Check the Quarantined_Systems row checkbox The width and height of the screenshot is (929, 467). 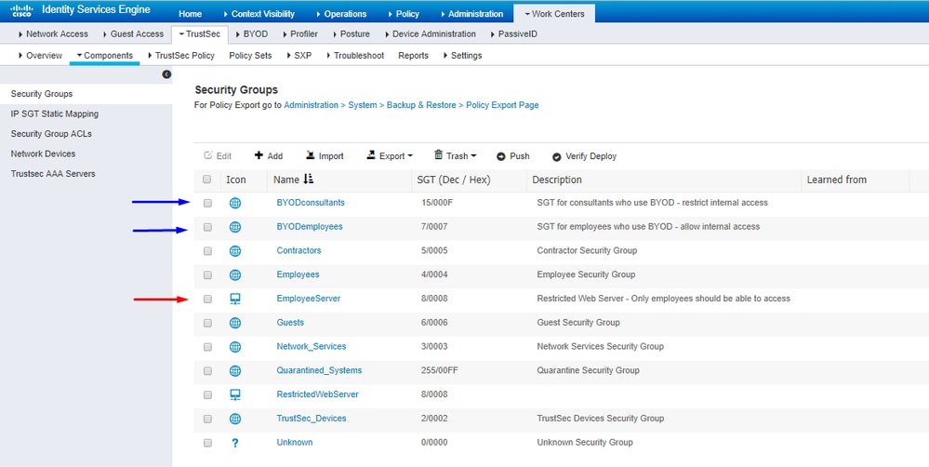pyautogui.click(x=207, y=371)
